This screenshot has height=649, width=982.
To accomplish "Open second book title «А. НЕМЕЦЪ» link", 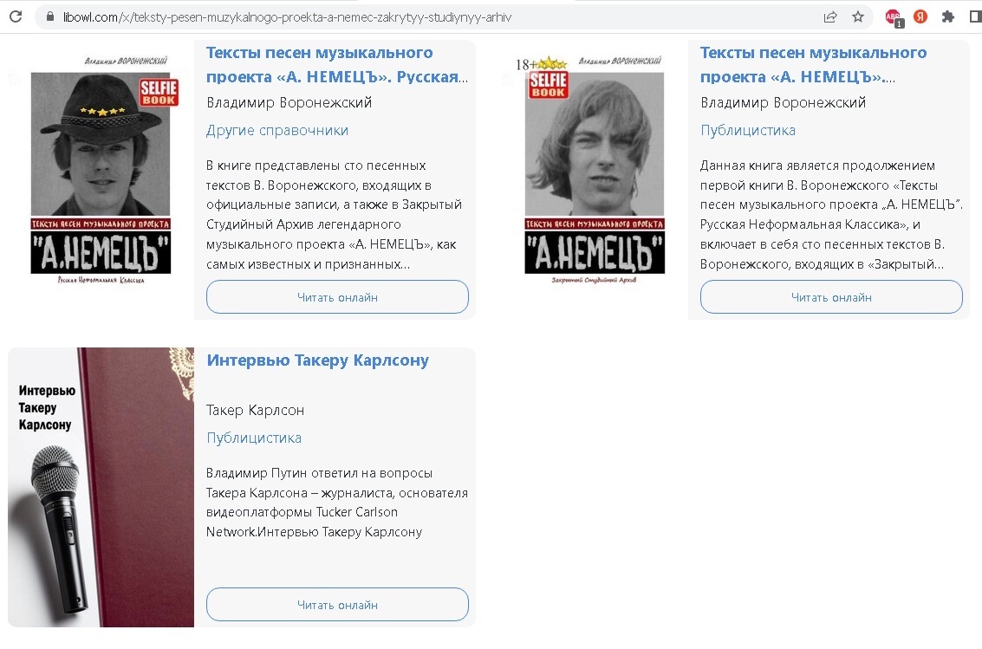I will pyautogui.click(x=813, y=64).
